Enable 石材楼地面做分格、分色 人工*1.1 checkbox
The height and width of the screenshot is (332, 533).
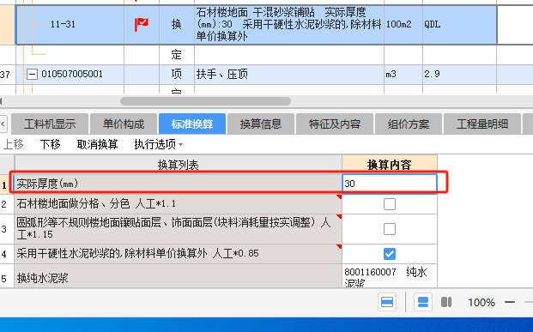[390, 204]
